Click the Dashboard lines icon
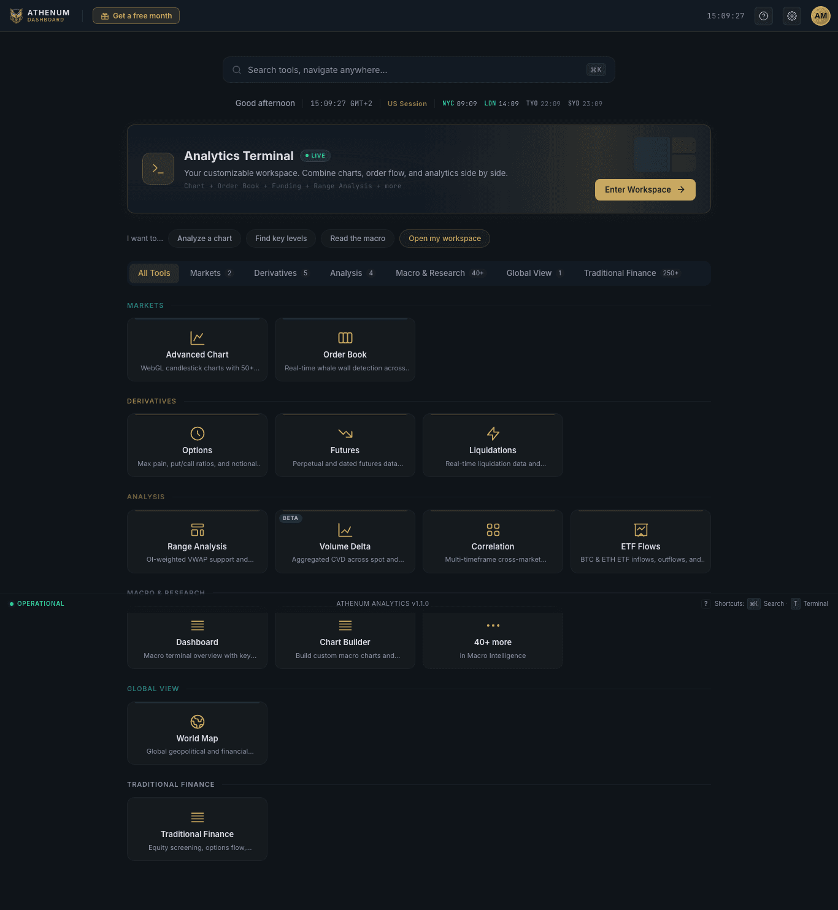The image size is (838, 910). click(198, 625)
